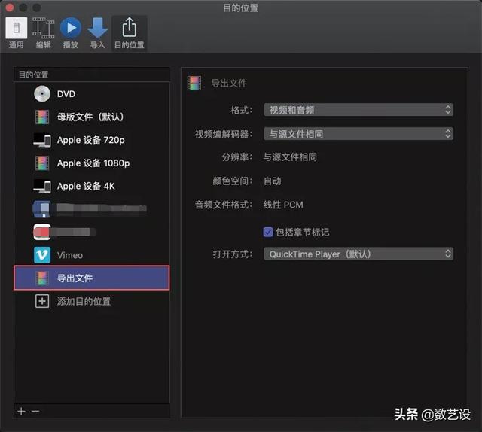Click the 分辨率 value 与源文件相同

tap(290, 157)
